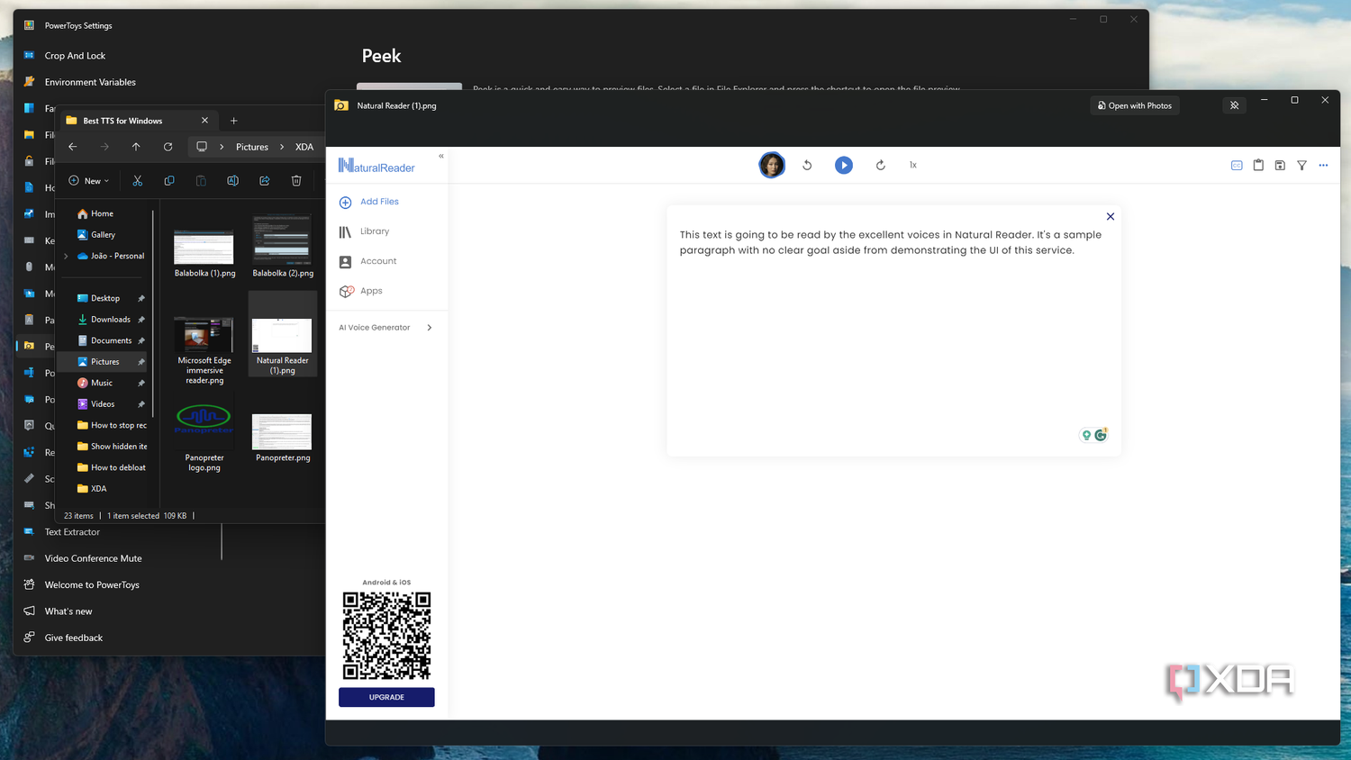Click the Paste icon in Explorer toolbar
The height and width of the screenshot is (760, 1351).
[201, 181]
